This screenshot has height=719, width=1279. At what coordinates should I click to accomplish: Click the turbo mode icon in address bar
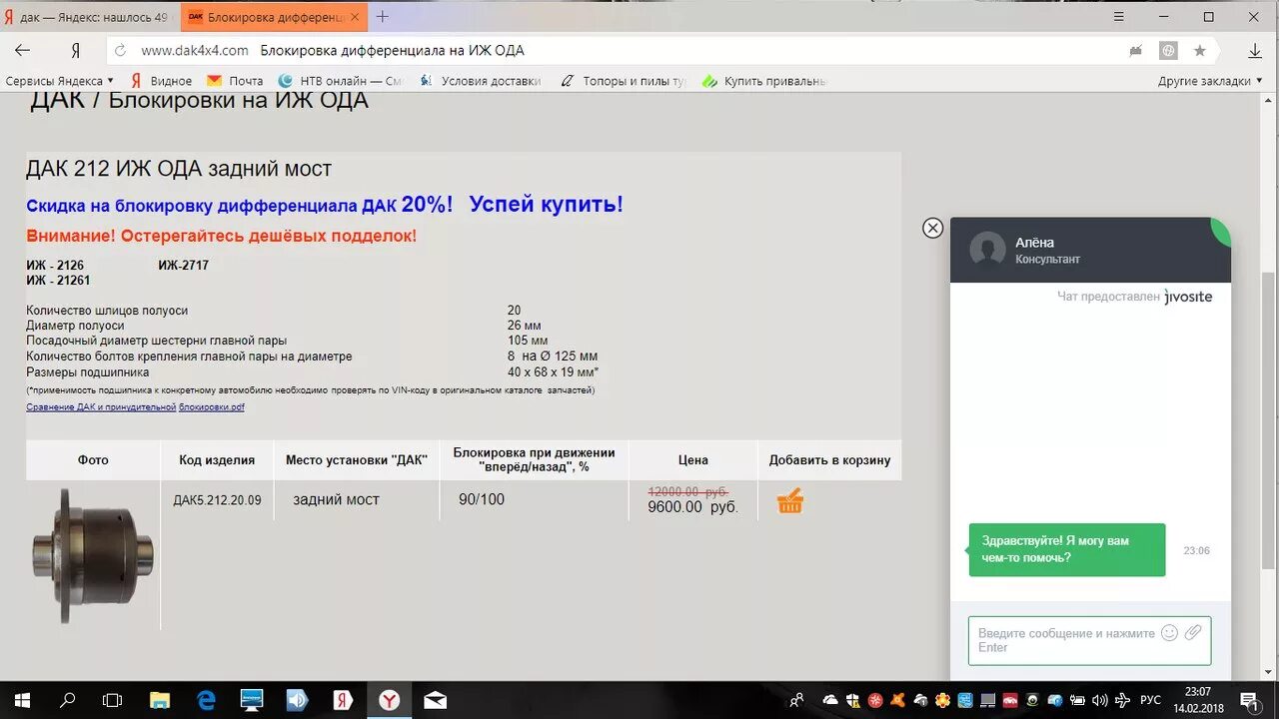(1136, 50)
